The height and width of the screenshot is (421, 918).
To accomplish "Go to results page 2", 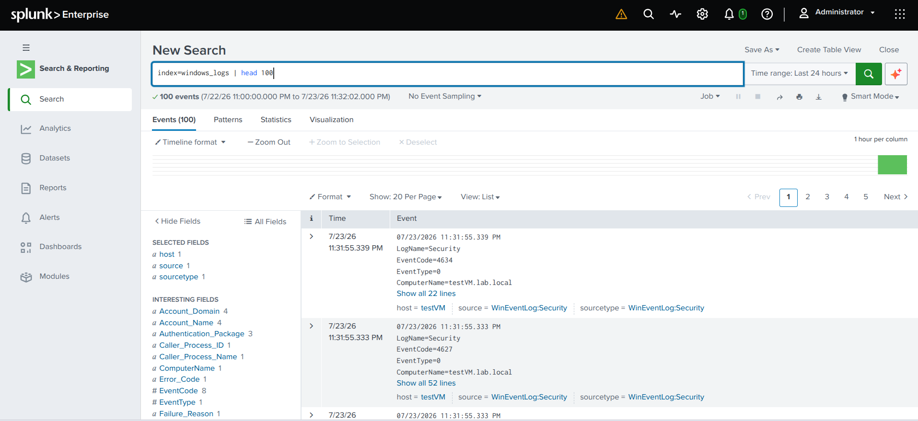I will tap(808, 197).
